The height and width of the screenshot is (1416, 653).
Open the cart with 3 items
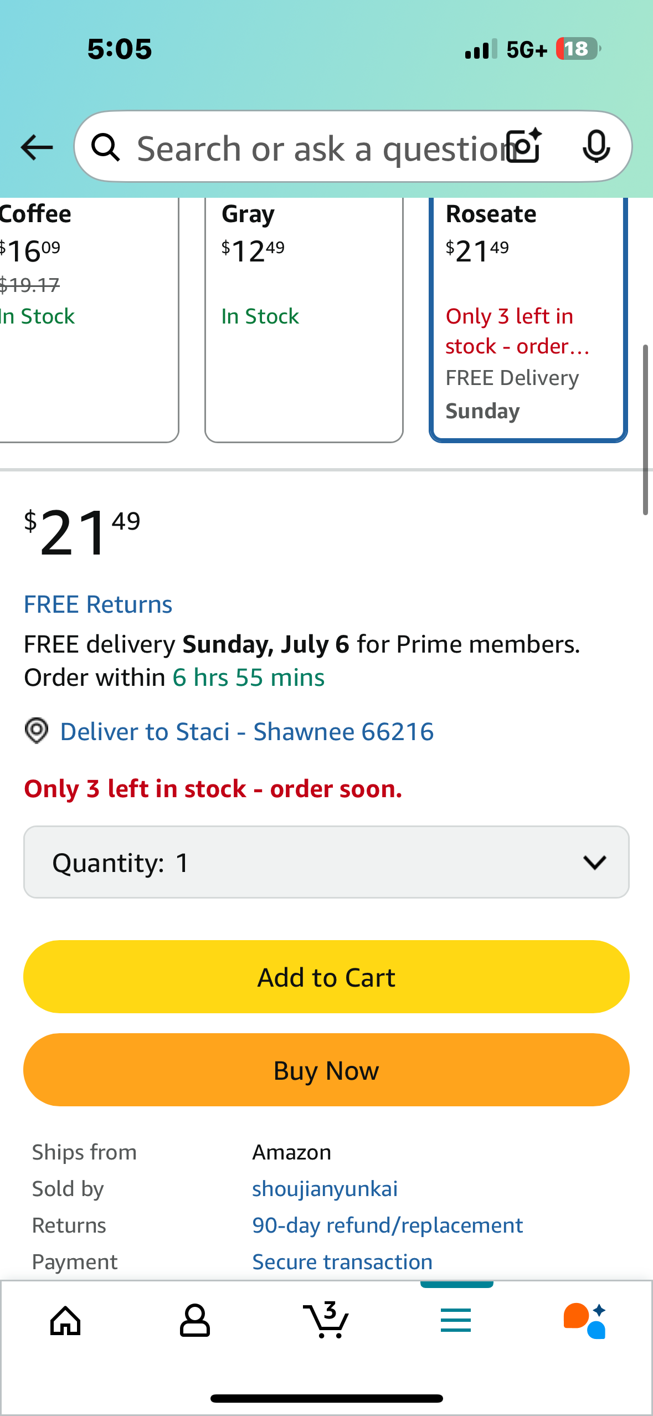(x=326, y=1320)
